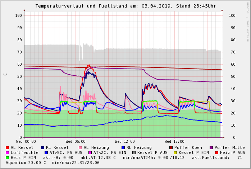Click the red VL Kessel legend swatch
This screenshot has width=251, height=169.
coord(8,147)
